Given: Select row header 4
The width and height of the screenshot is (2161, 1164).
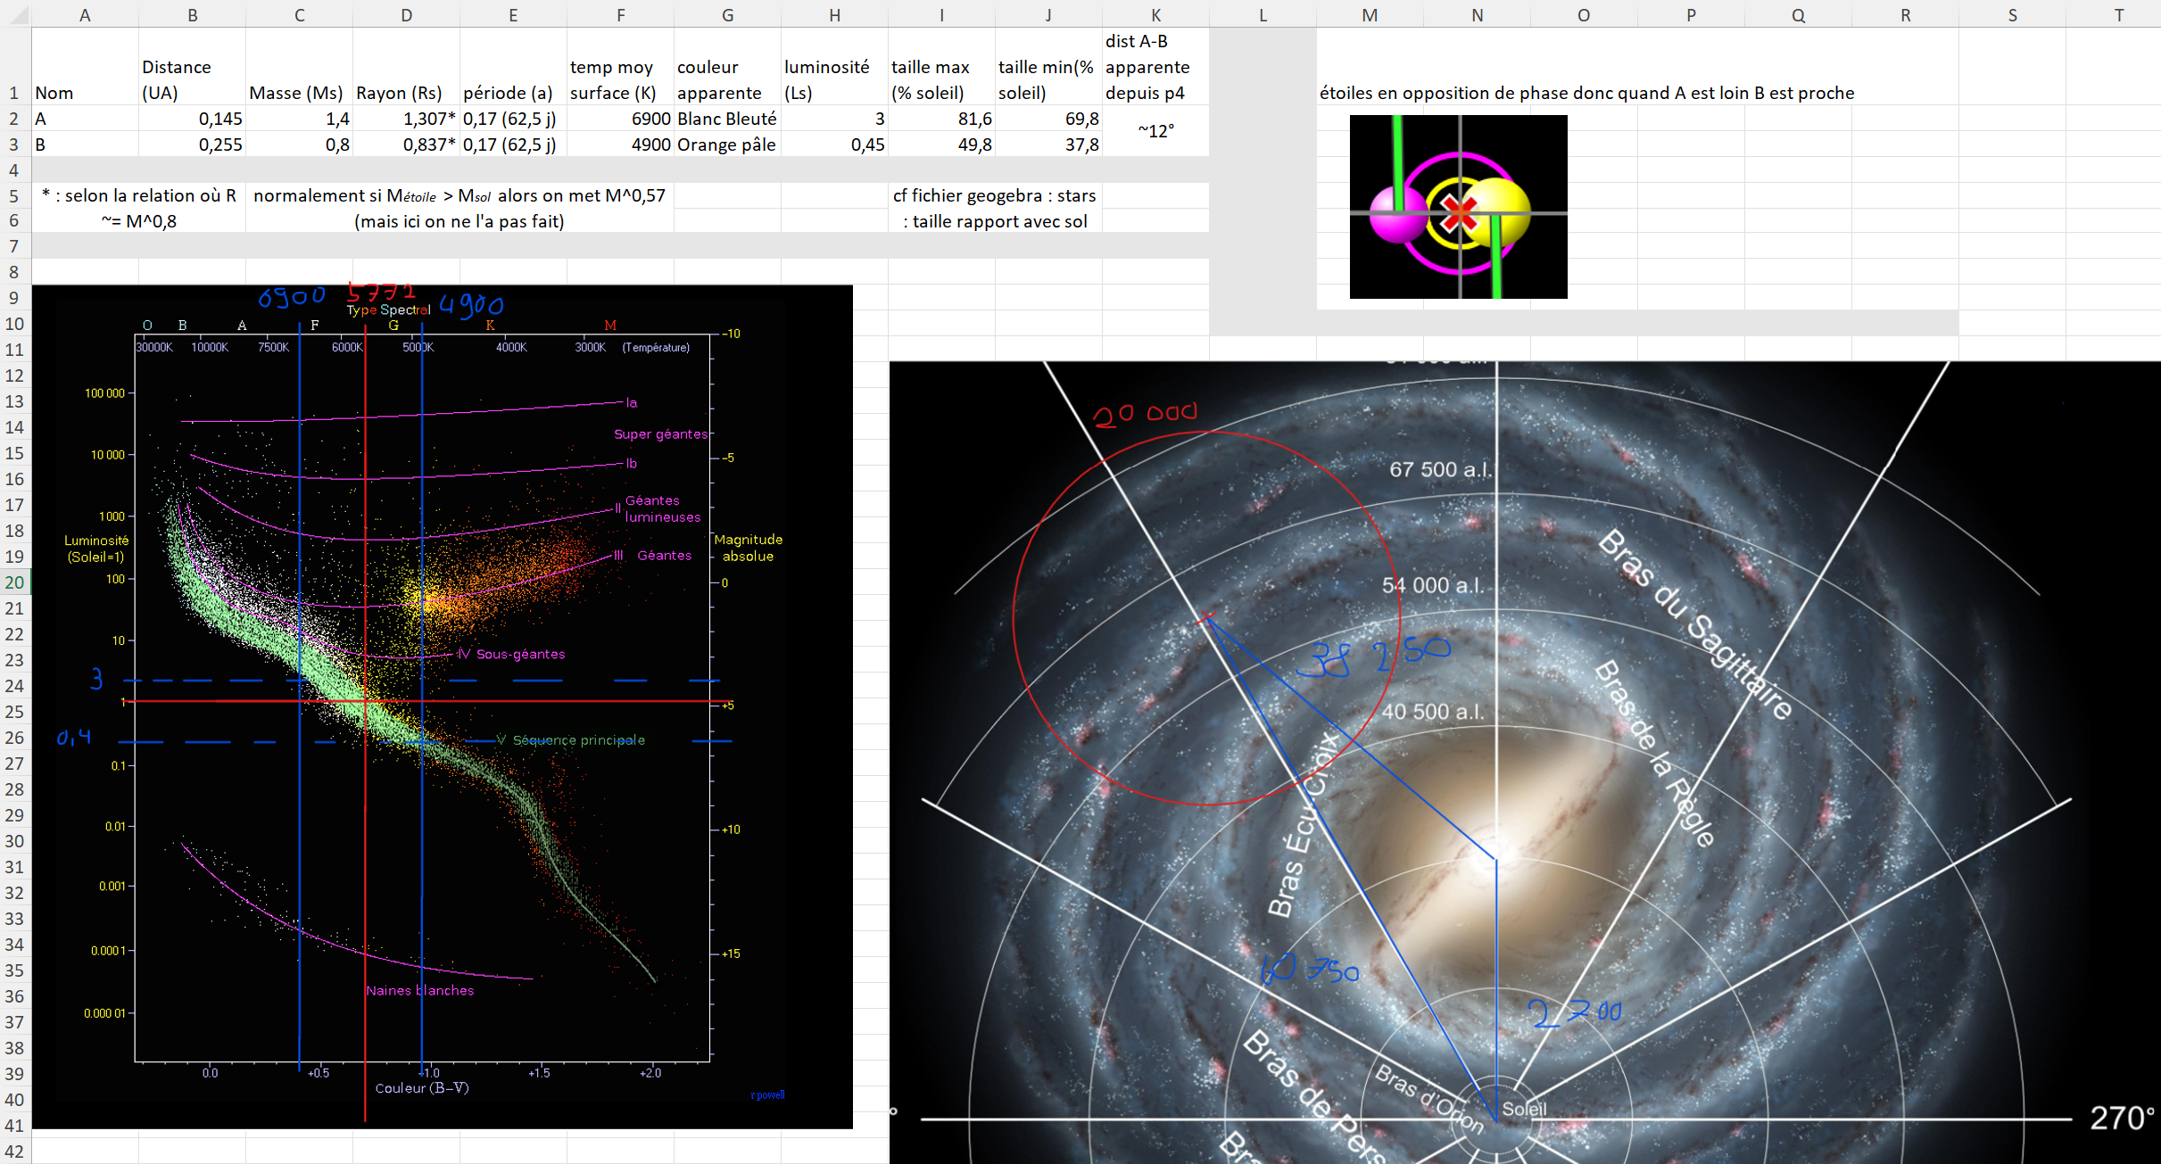Looking at the screenshot, I should click(14, 169).
